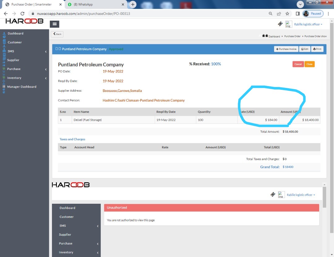Click the browser back arrow
334x257 pixels.
(x=6, y=14)
